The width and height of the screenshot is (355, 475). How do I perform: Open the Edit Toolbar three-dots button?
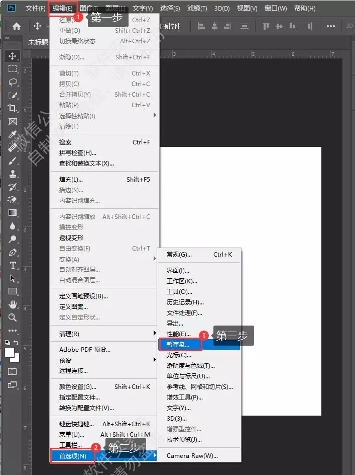[13, 331]
